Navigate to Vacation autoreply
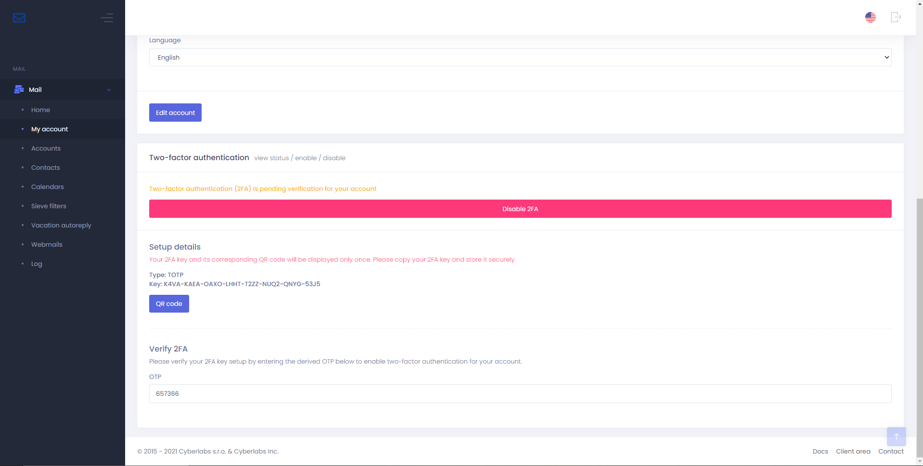Viewport: 923px width, 466px height. [61, 225]
